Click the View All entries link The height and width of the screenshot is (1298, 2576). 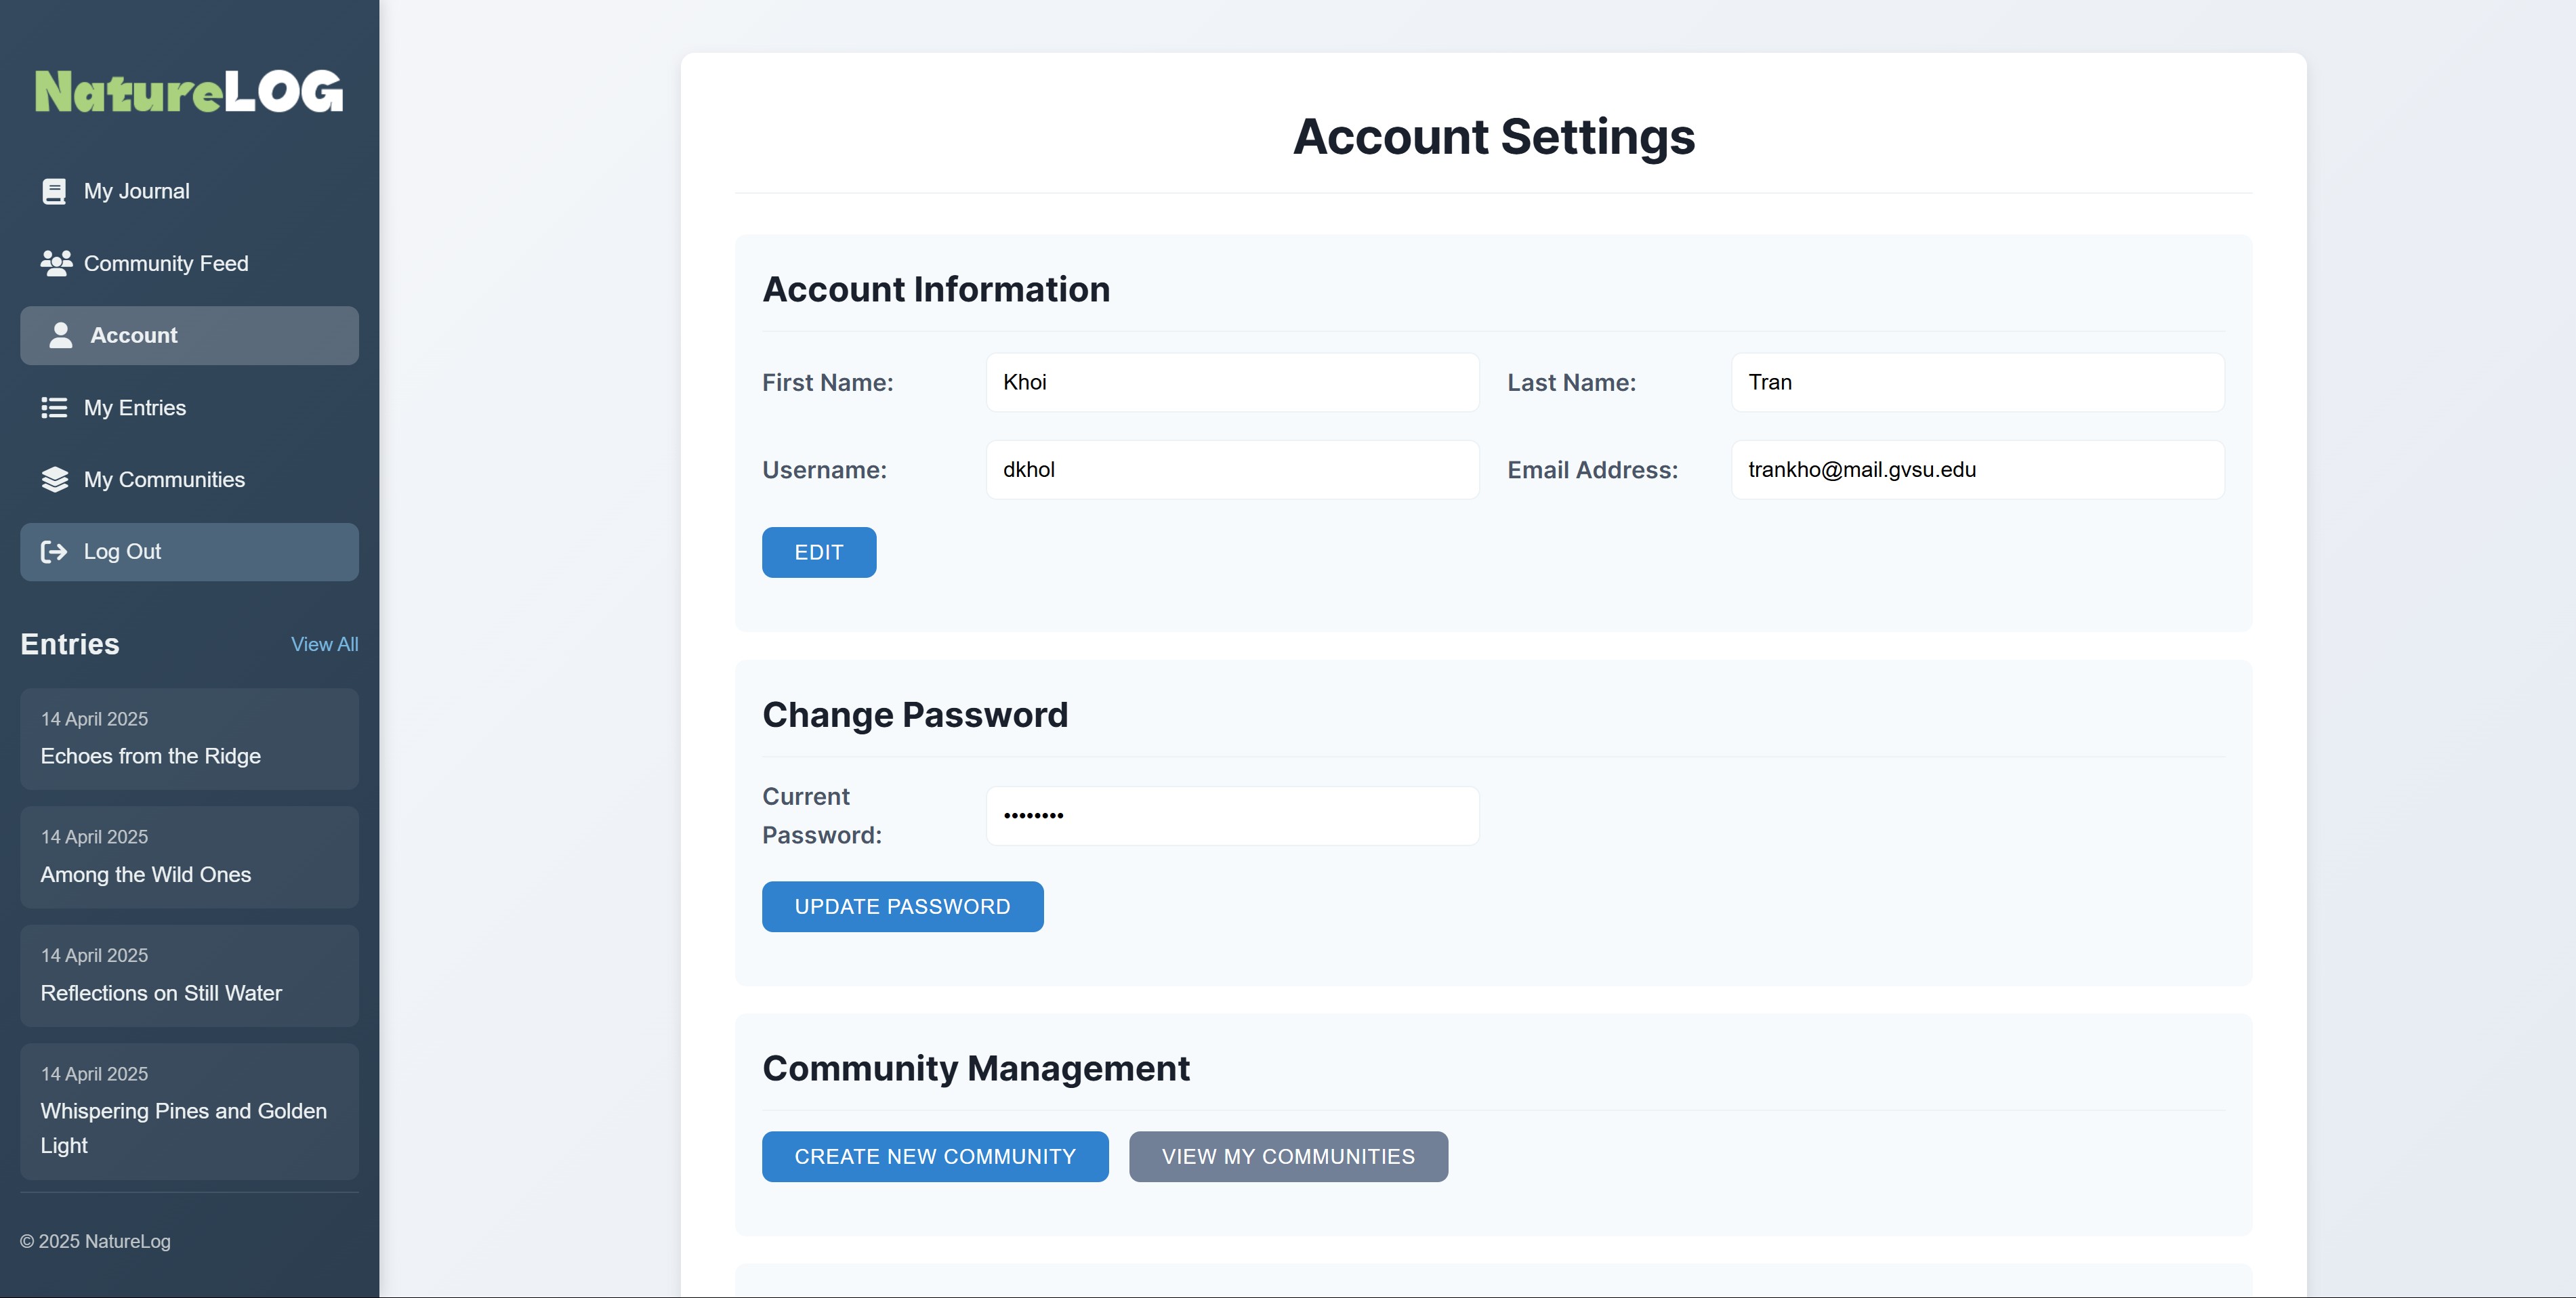[324, 644]
